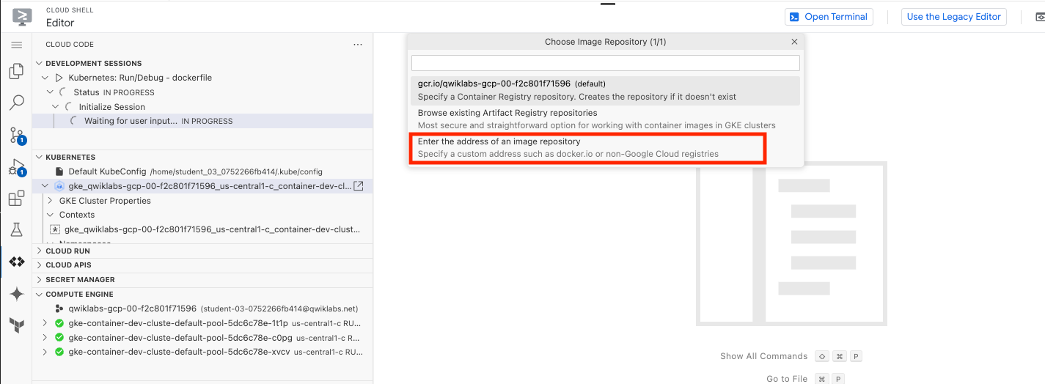
Task: Select Default KubeConfig file entry
Action: click(203, 171)
